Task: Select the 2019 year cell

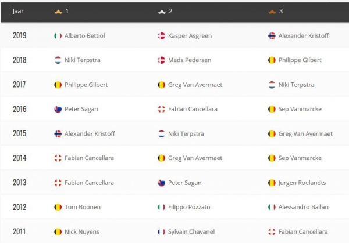Action: pyautogui.click(x=19, y=35)
